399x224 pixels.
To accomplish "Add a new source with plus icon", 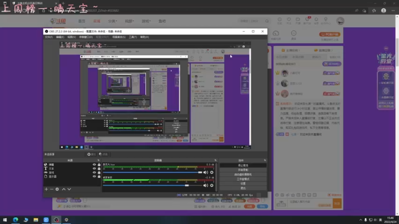I will [x=46, y=189].
